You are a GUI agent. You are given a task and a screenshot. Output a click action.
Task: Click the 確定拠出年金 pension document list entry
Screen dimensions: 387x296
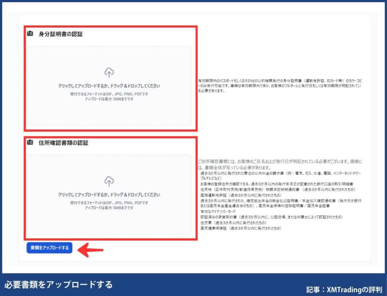pos(281,203)
